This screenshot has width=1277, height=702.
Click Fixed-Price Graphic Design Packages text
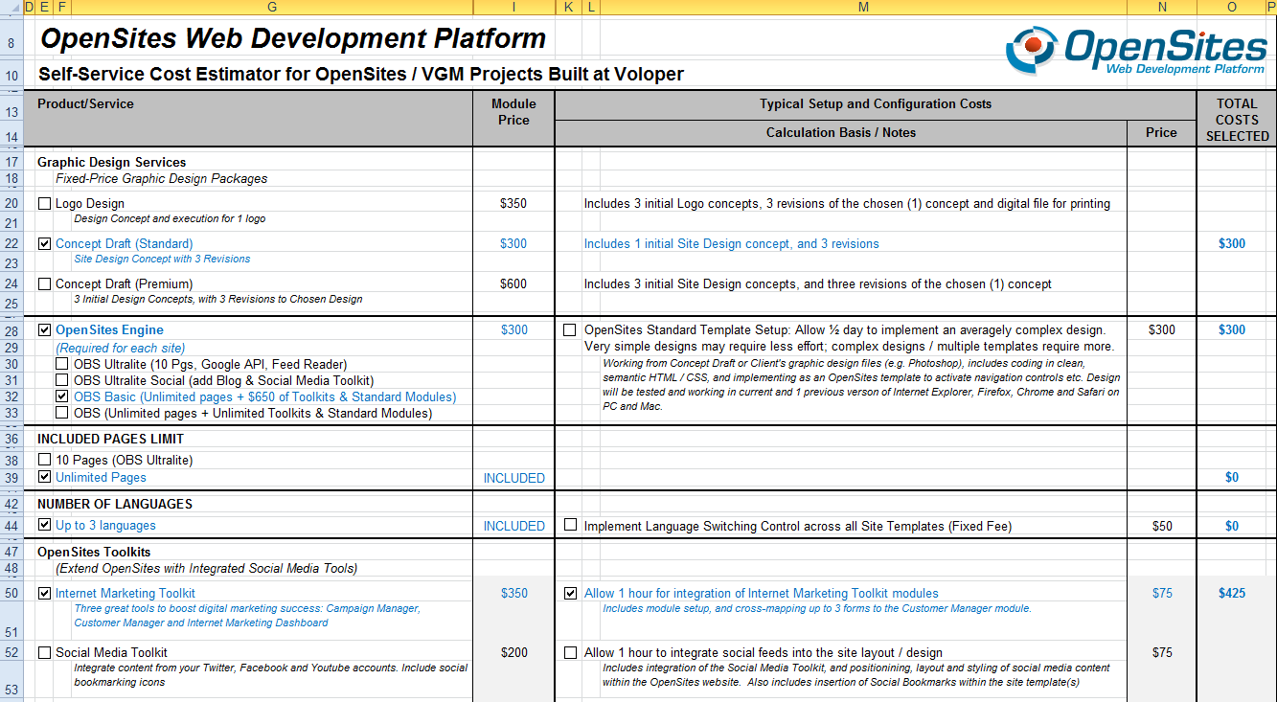click(162, 179)
